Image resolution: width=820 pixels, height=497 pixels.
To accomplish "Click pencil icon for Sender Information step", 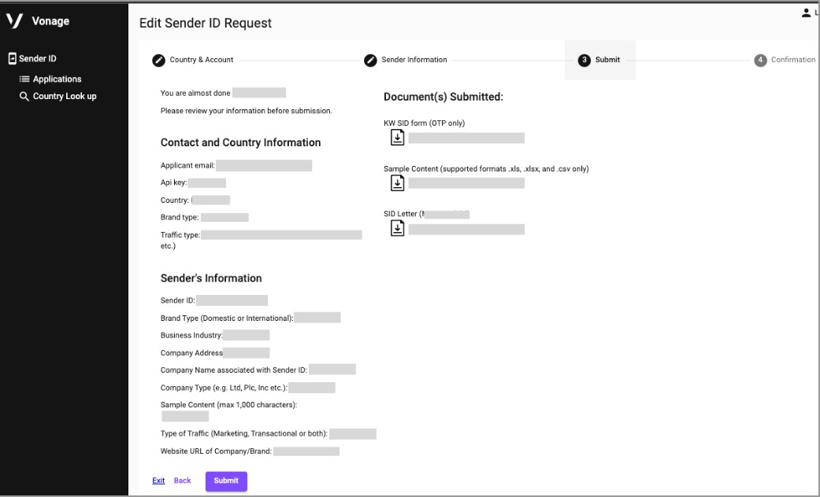I will [x=370, y=61].
